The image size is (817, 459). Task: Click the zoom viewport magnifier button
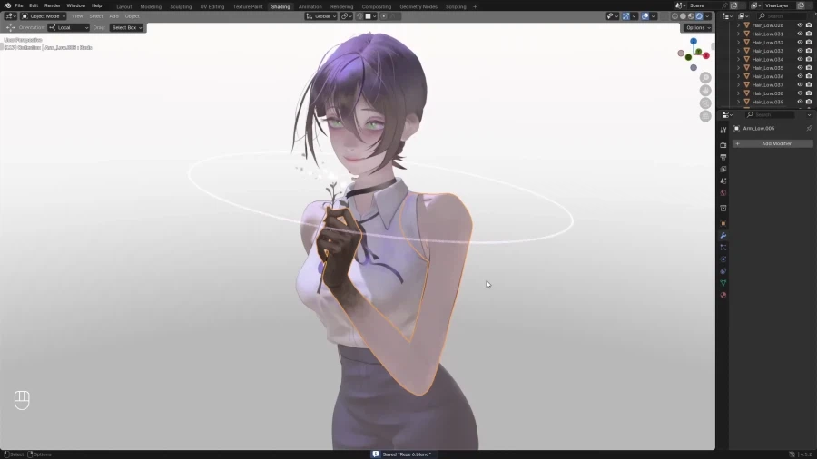click(x=705, y=77)
